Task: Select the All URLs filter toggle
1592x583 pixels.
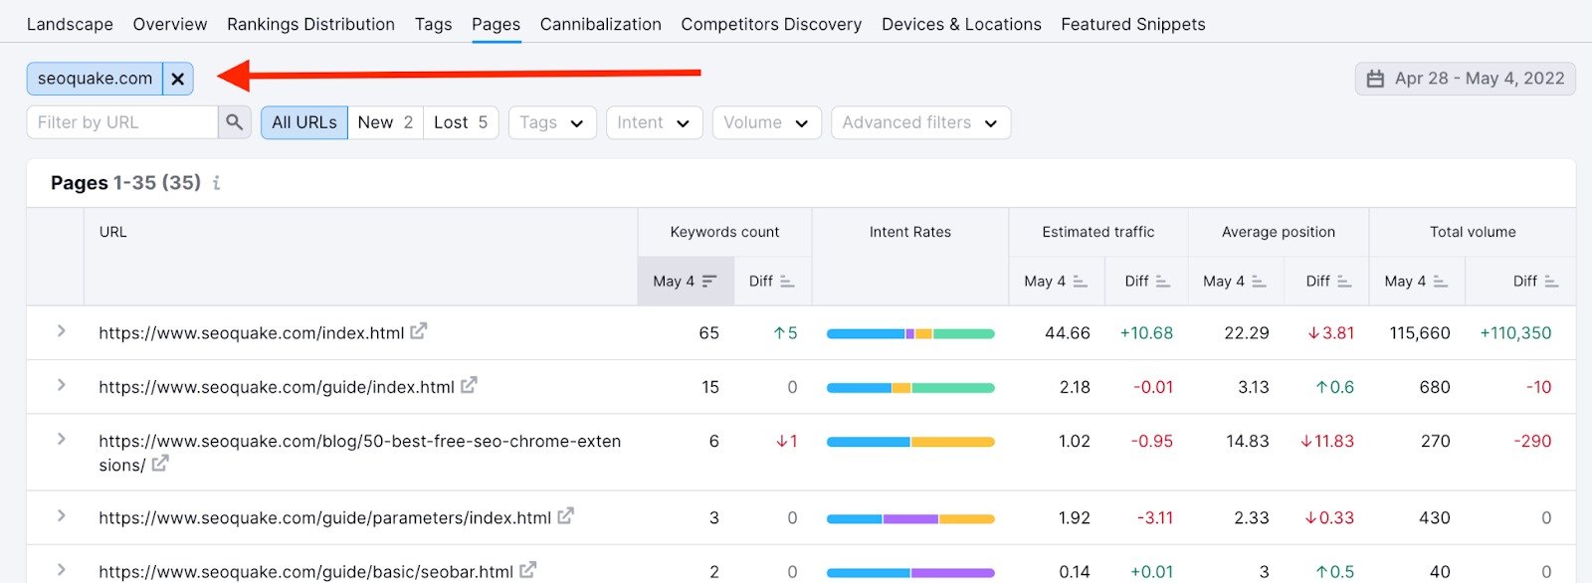Action: pyautogui.click(x=304, y=122)
